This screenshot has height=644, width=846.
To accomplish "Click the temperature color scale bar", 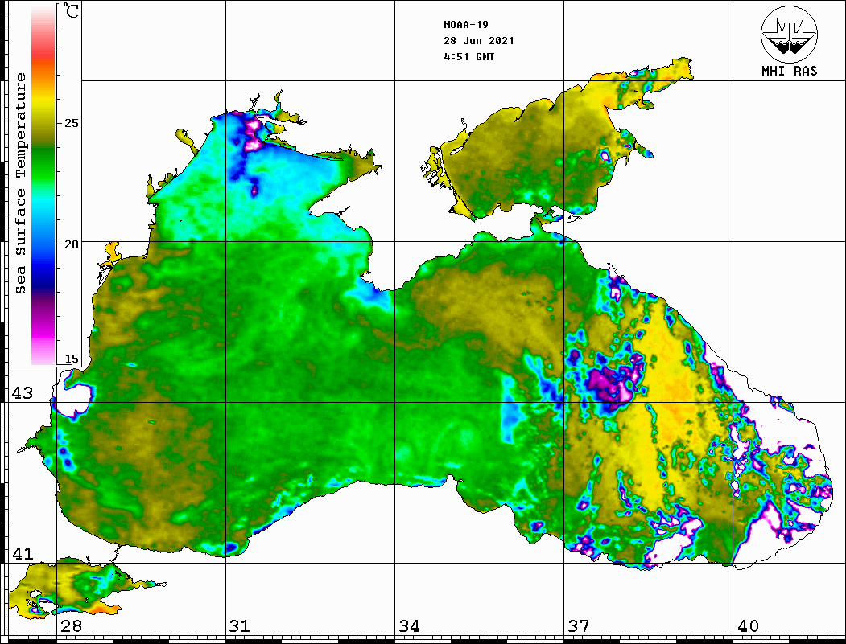I will (x=43, y=185).
